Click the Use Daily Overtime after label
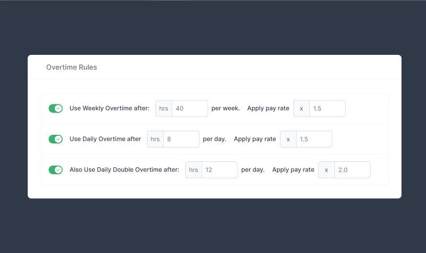Image resolution: width=426 pixels, height=253 pixels. coord(105,139)
